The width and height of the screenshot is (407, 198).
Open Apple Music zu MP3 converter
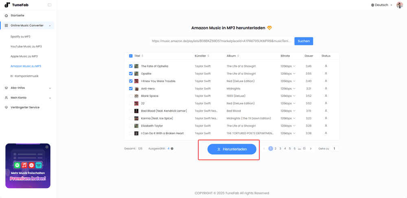(x=24, y=56)
